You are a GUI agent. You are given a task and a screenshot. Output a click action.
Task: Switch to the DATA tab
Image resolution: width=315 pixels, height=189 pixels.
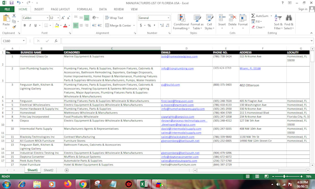point(103,9)
